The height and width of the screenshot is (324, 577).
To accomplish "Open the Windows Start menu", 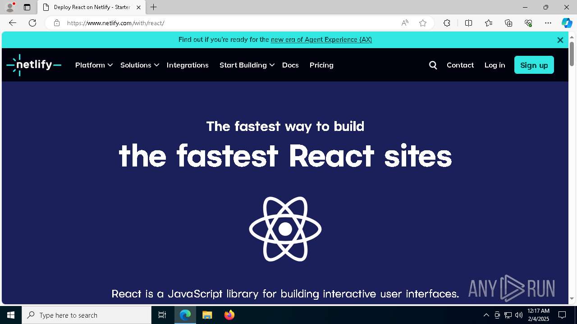I will click(x=11, y=315).
